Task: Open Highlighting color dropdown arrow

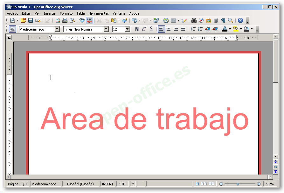Action: (241, 29)
